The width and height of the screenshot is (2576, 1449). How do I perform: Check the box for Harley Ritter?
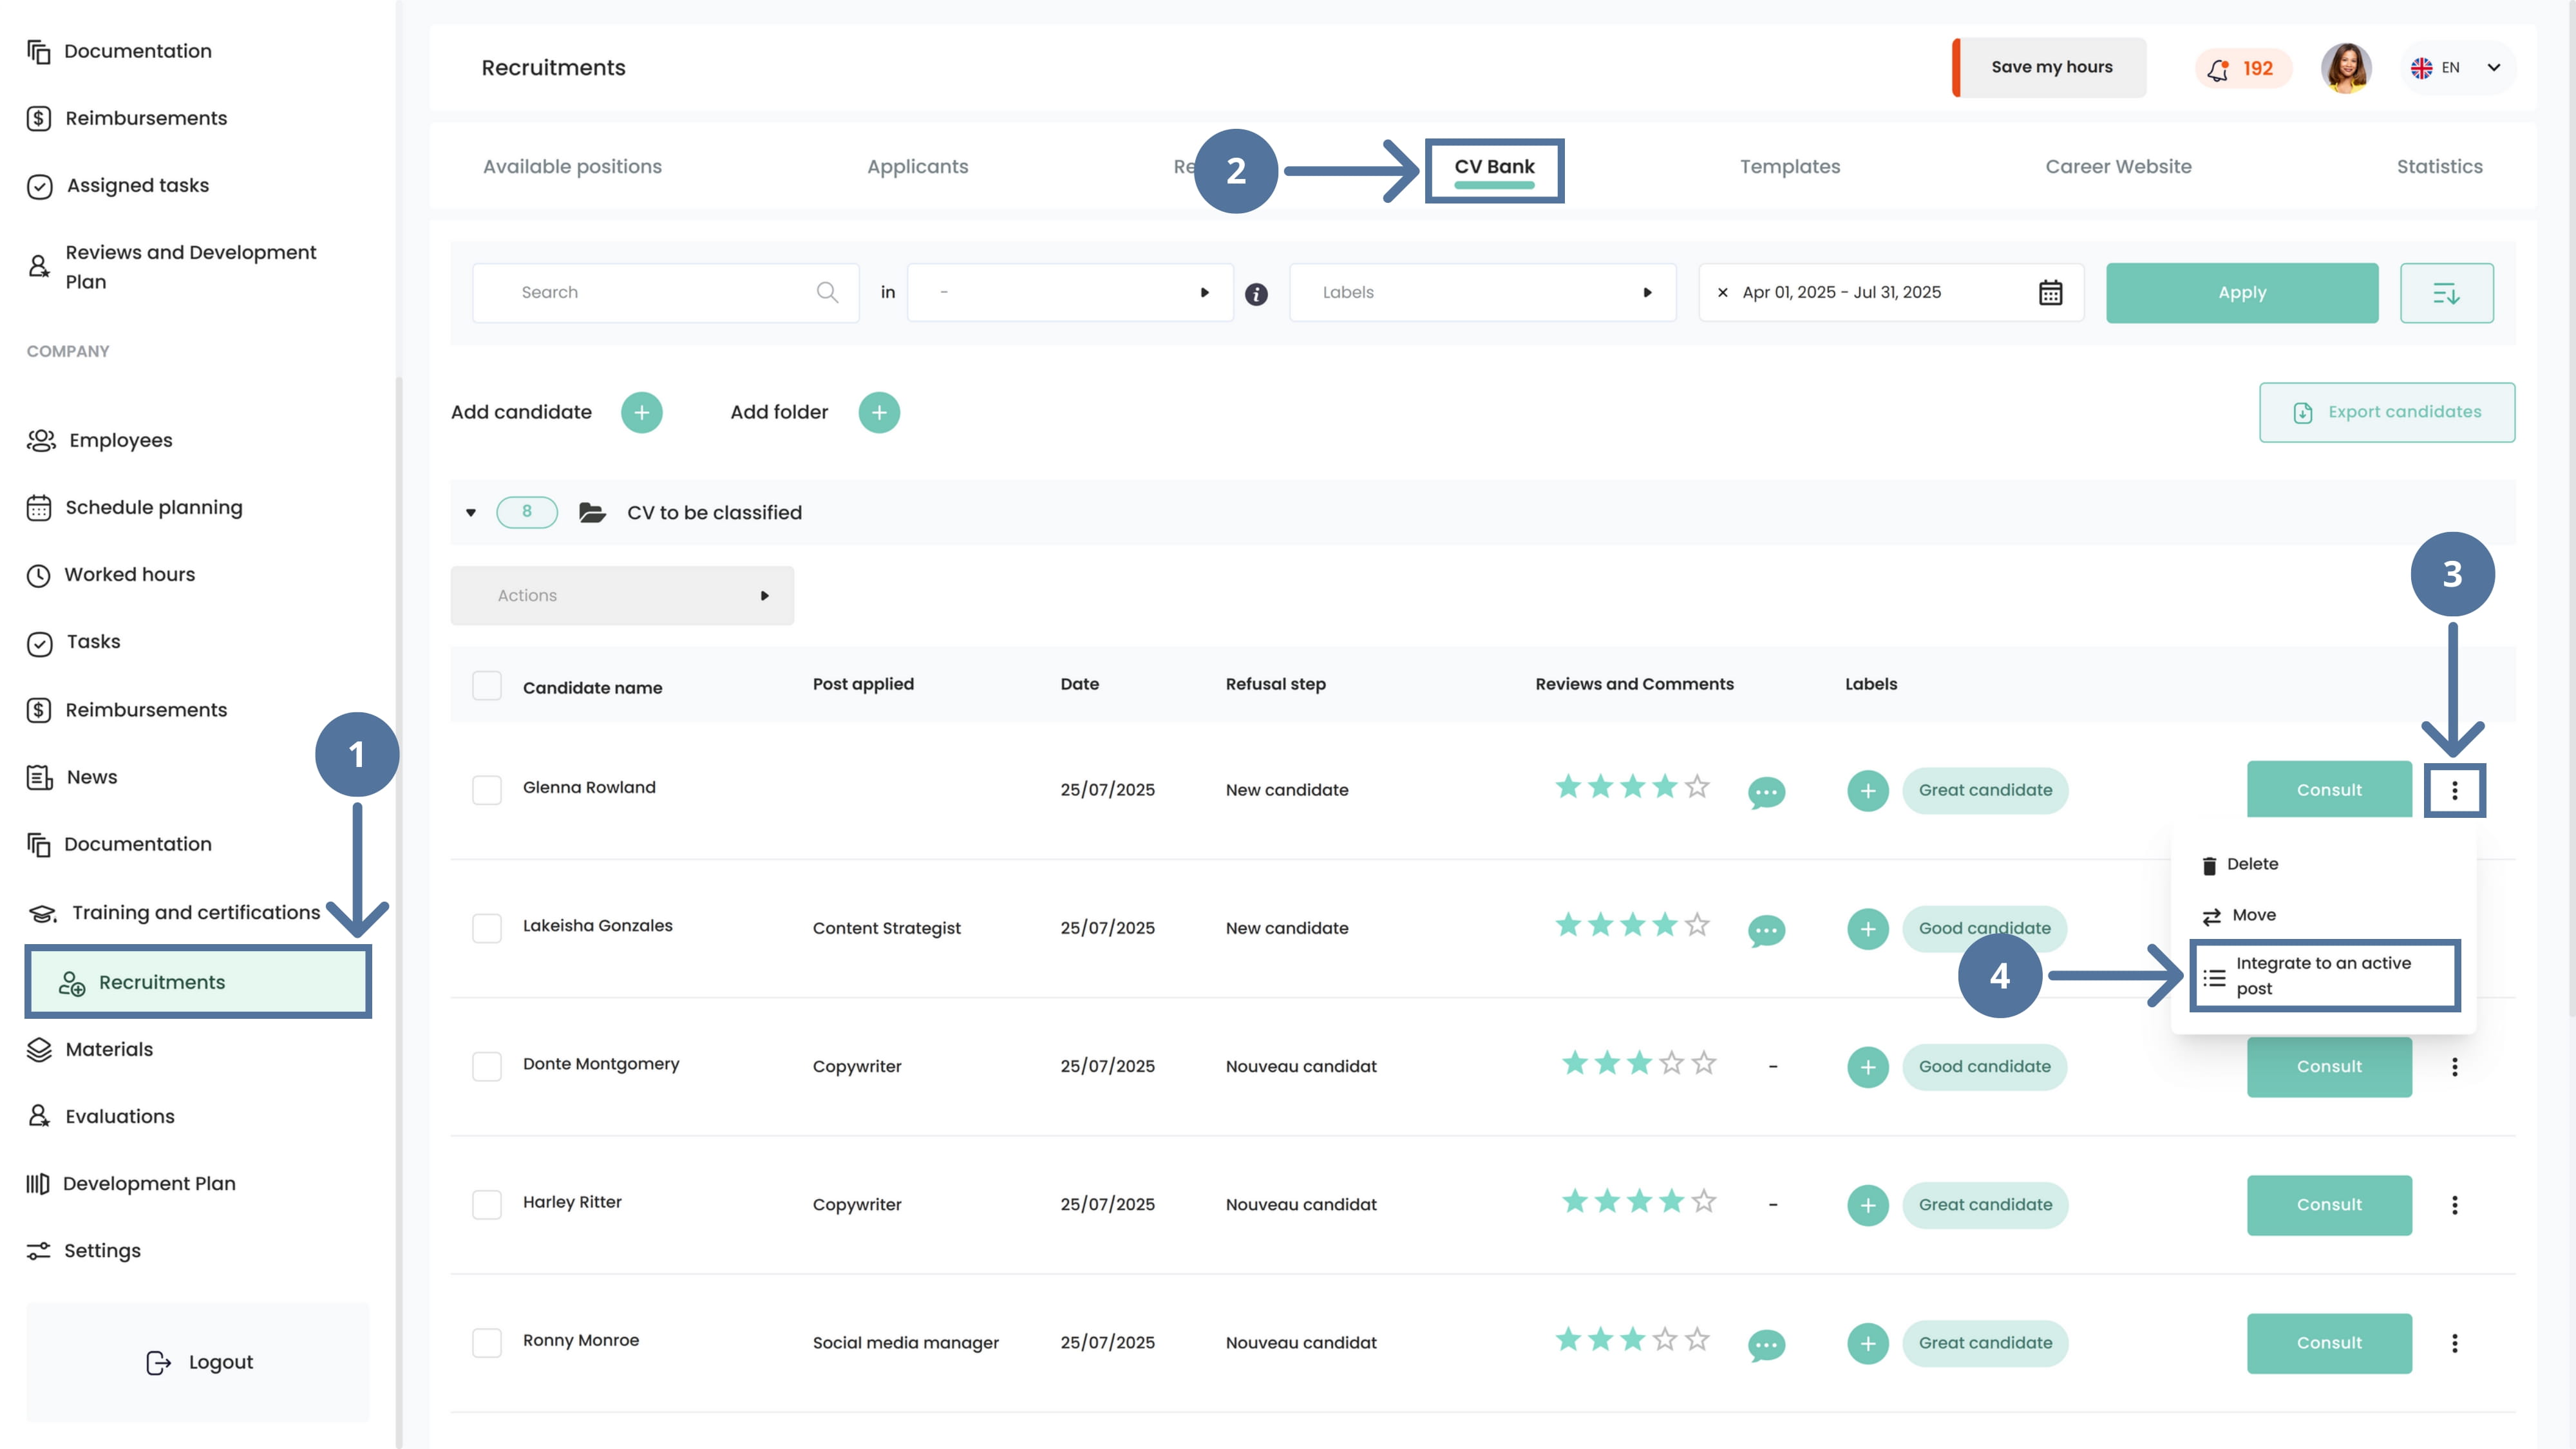[487, 1204]
